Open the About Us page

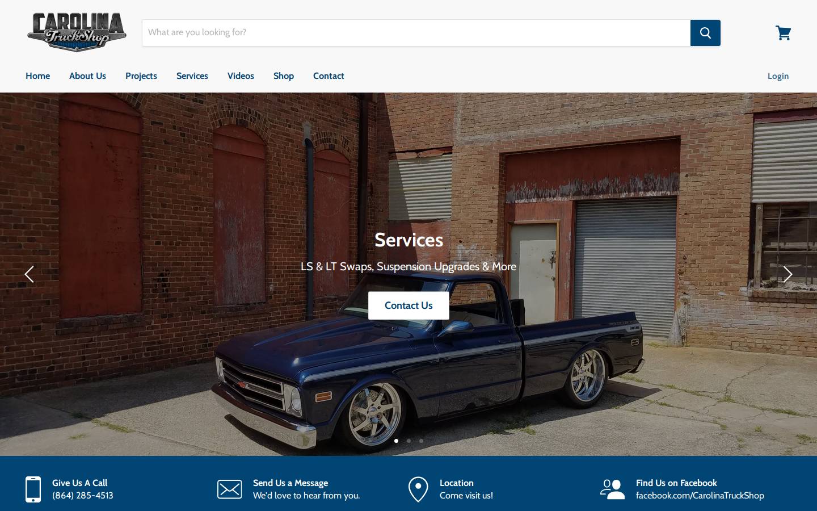pos(87,76)
